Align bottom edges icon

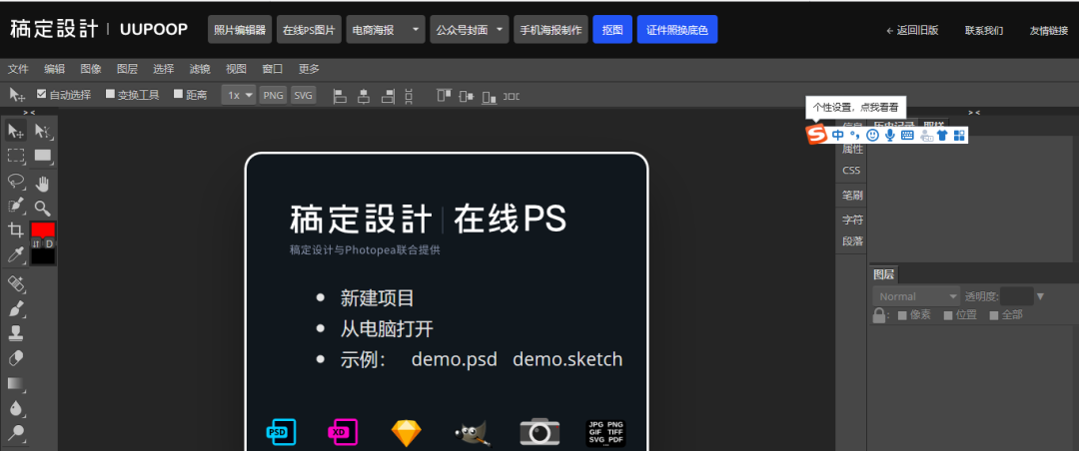490,97
